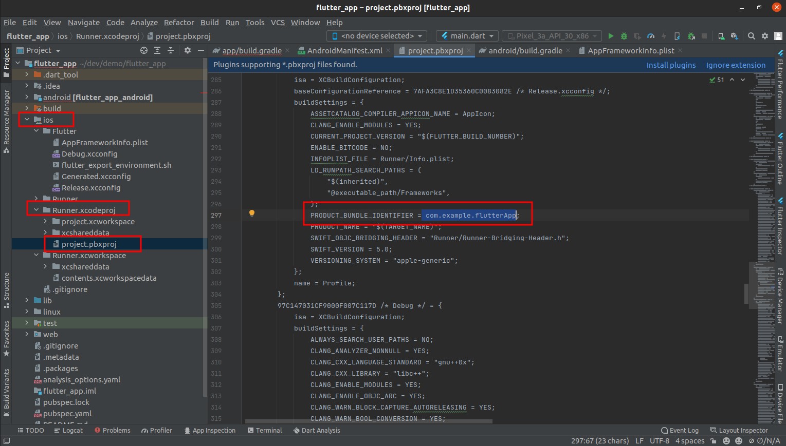Toggle the Project side tool window

[x=6, y=63]
